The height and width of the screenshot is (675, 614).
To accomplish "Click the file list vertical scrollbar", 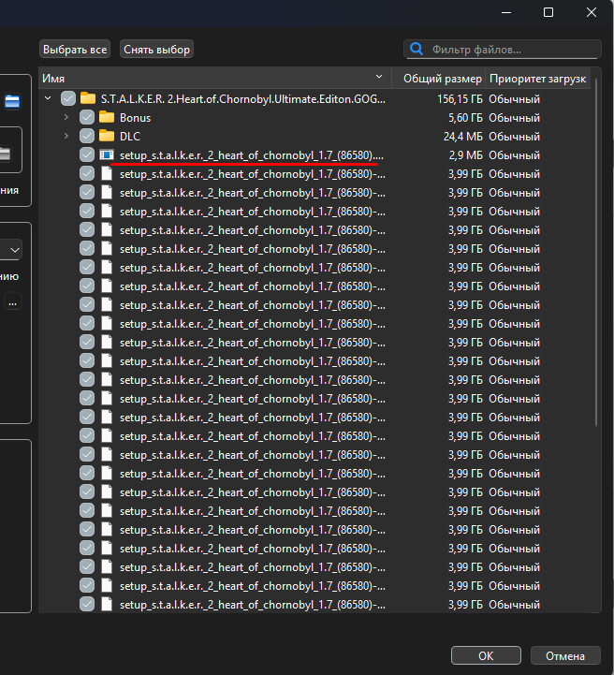I will (x=596, y=281).
